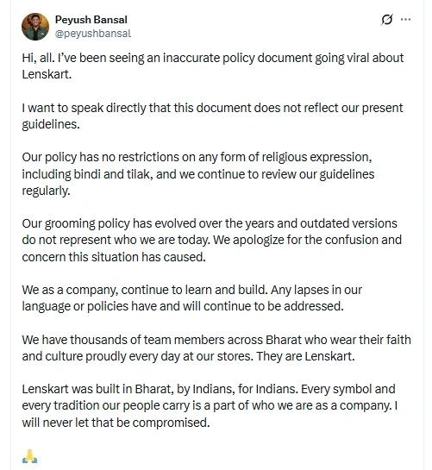Click the word 'guidelines.' under 'I want to speak'
Image resolution: width=432 pixels, height=470 pixels.
pos(51,124)
